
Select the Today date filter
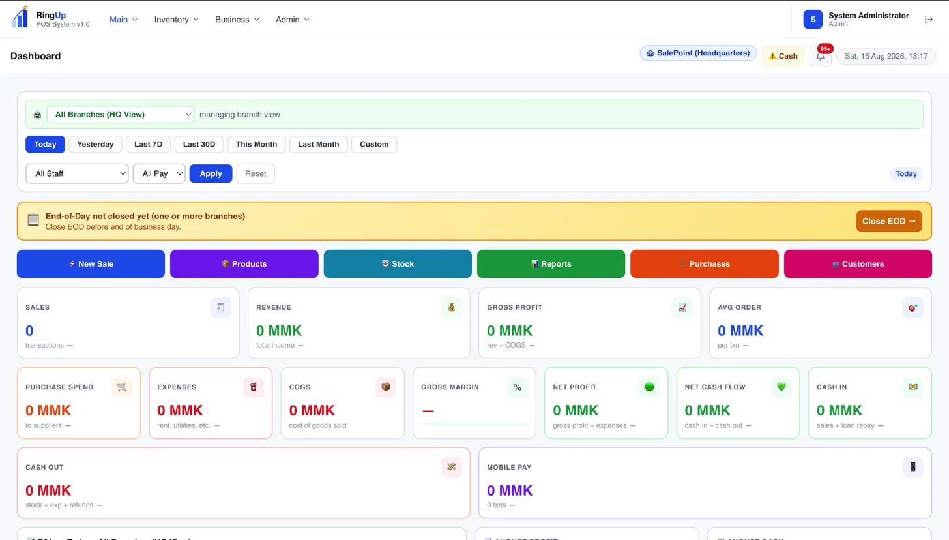tap(45, 144)
